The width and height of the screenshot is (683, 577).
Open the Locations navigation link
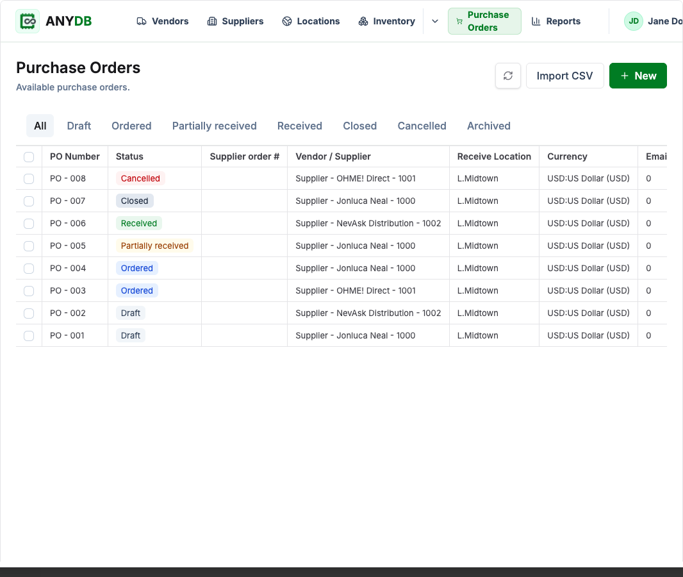click(x=311, y=21)
